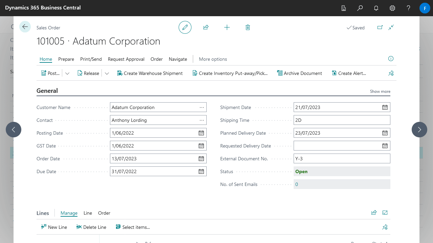The height and width of the screenshot is (243, 433).
Task: Open page in new window
Action: 380,27
